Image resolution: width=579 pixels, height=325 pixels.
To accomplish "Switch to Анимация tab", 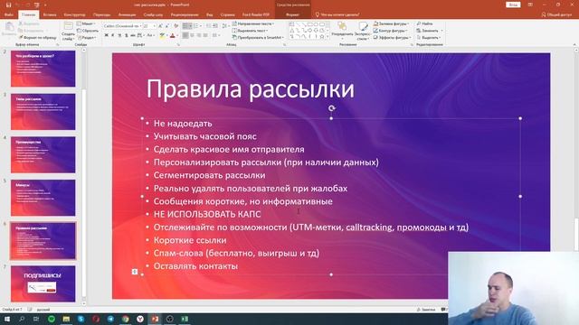I will point(127,14).
